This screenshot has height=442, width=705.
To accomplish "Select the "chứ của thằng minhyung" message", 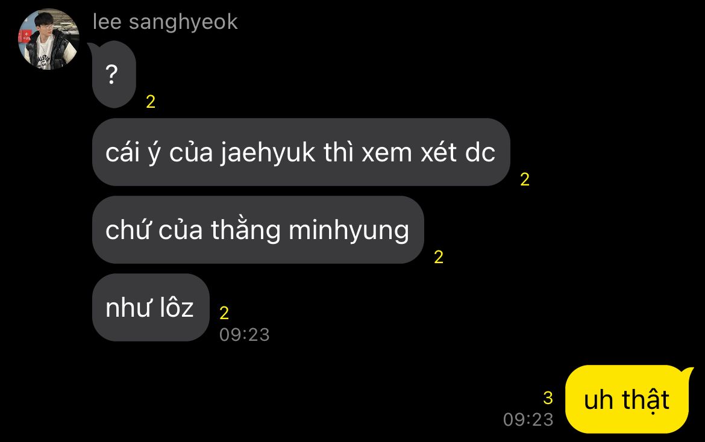I will click(x=258, y=230).
